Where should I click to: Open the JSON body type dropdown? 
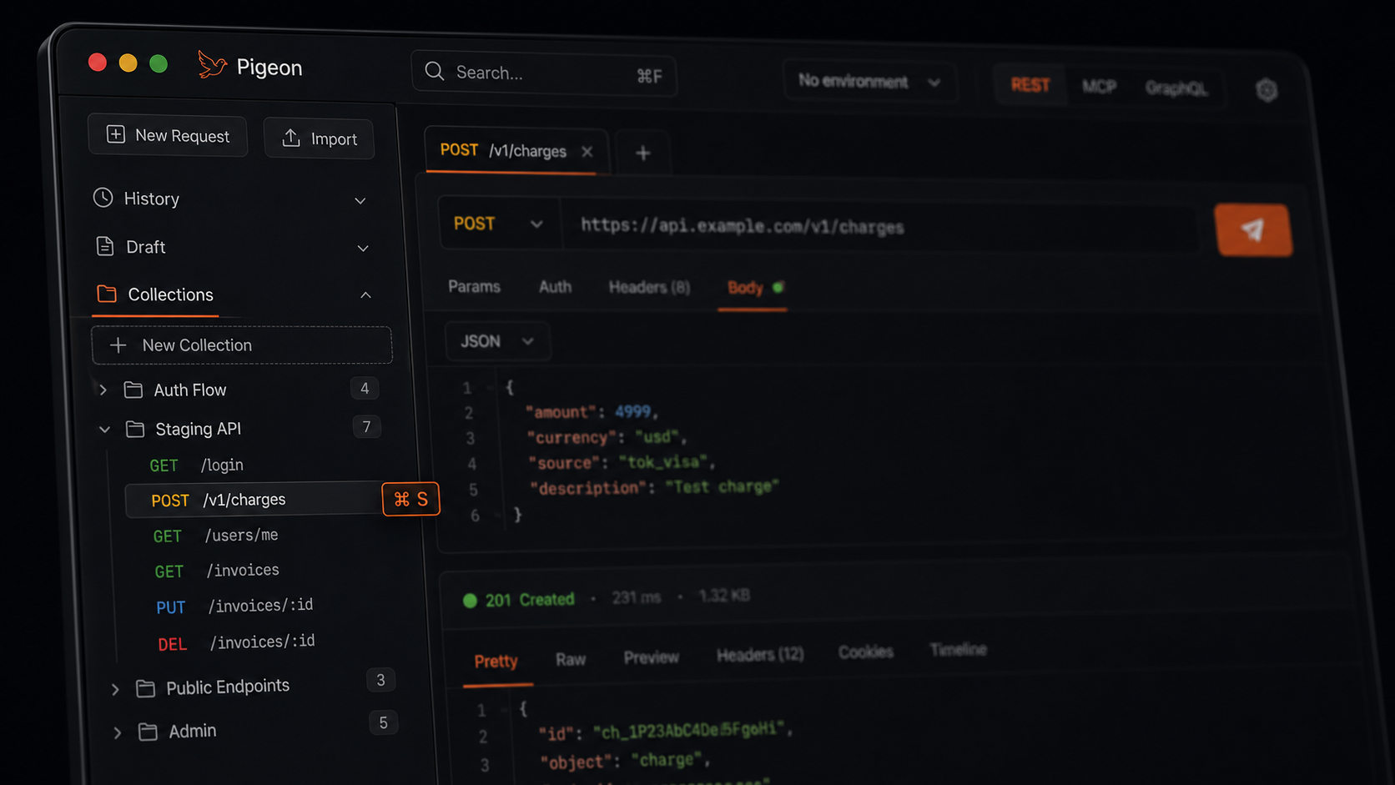point(496,341)
